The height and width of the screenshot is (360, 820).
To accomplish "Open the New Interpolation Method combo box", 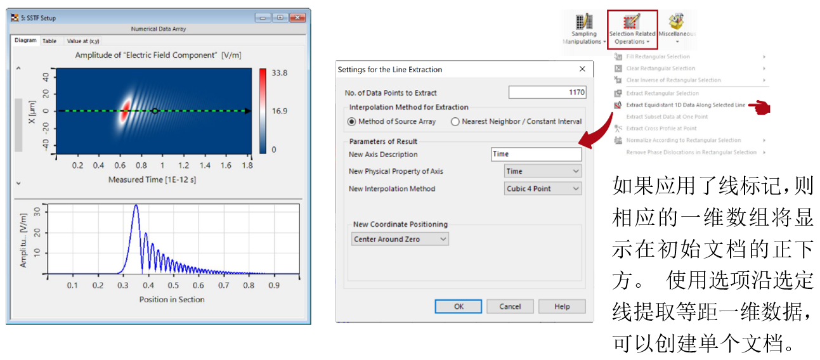I will (543, 189).
